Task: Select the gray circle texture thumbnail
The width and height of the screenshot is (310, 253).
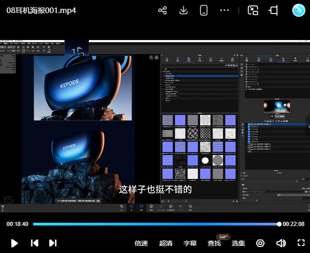Action: (218, 160)
